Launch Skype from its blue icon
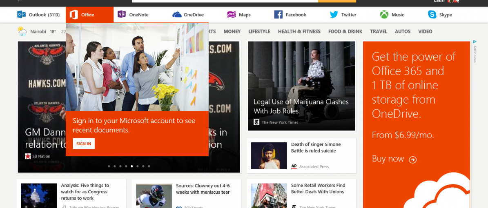Viewport: 488px width, 208px height. [x=432, y=15]
